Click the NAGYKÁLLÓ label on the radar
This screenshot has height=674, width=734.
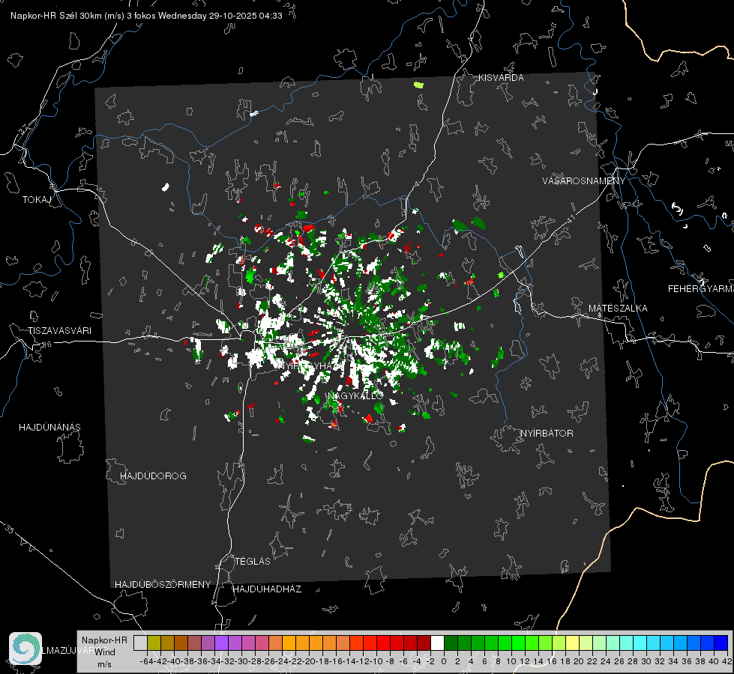pyautogui.click(x=355, y=396)
